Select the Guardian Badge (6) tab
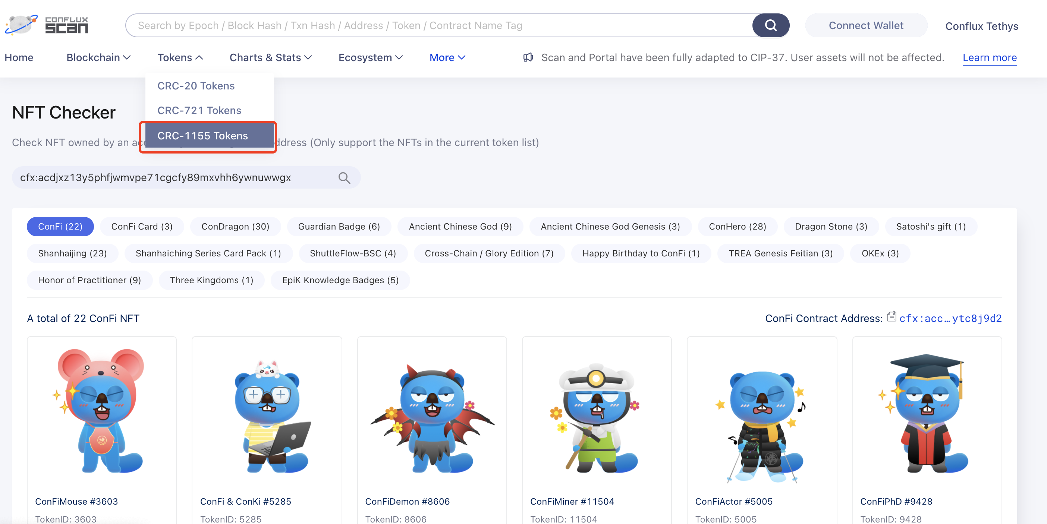 339,226
